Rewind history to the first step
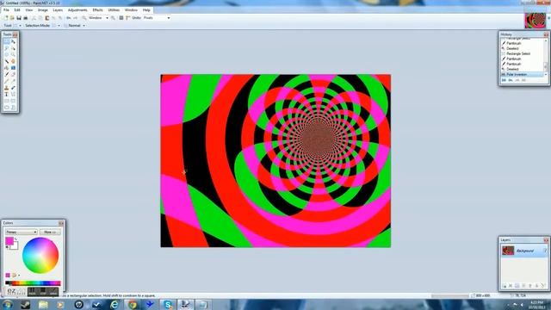 click(x=505, y=80)
